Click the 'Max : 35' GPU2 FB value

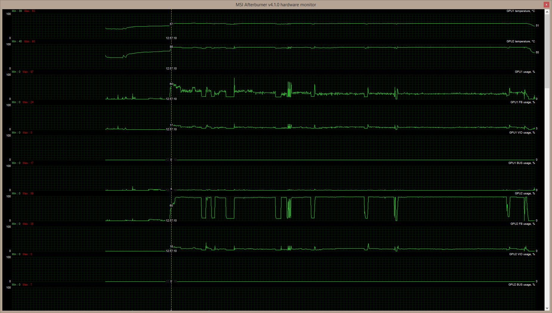28,224
